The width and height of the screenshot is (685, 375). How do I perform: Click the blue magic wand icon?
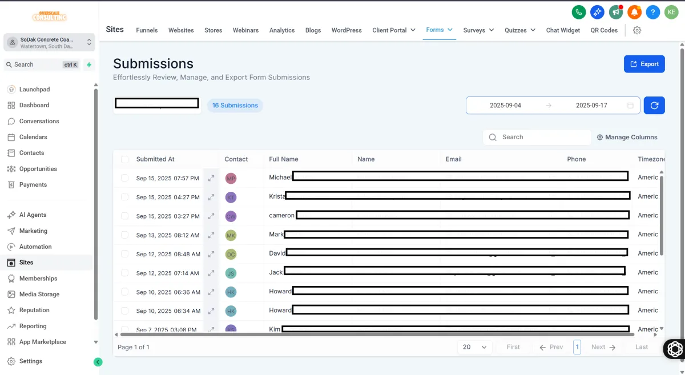[597, 12]
